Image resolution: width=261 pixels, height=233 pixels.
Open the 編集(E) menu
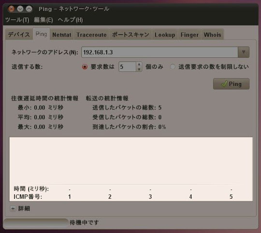click(x=43, y=20)
